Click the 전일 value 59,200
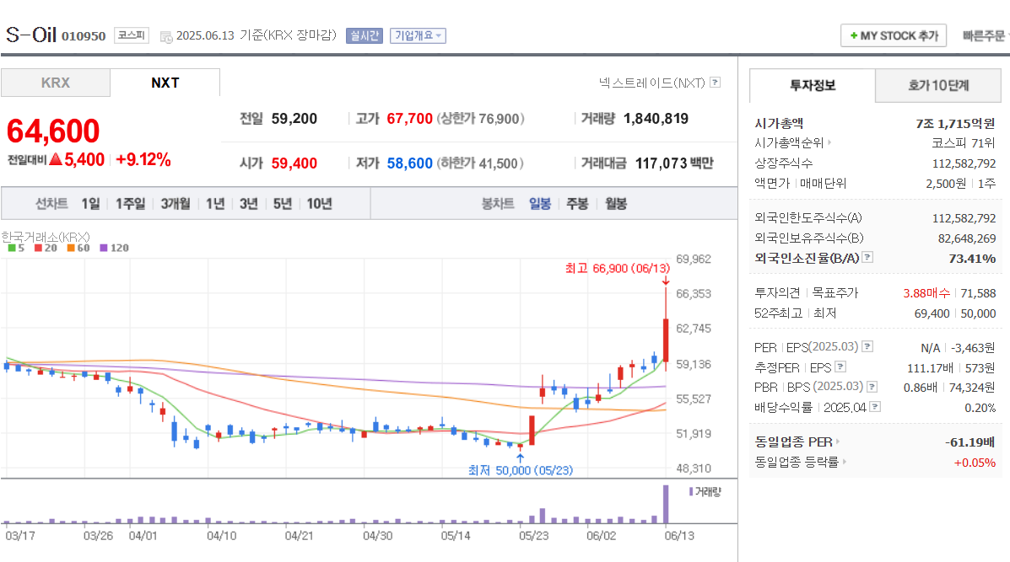Screen dimensions: 1010x562 (x=294, y=118)
